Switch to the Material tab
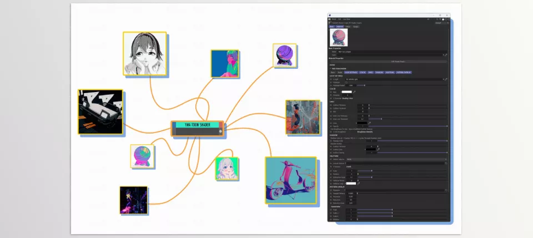The width and height of the screenshot is (533, 238). 340,27
